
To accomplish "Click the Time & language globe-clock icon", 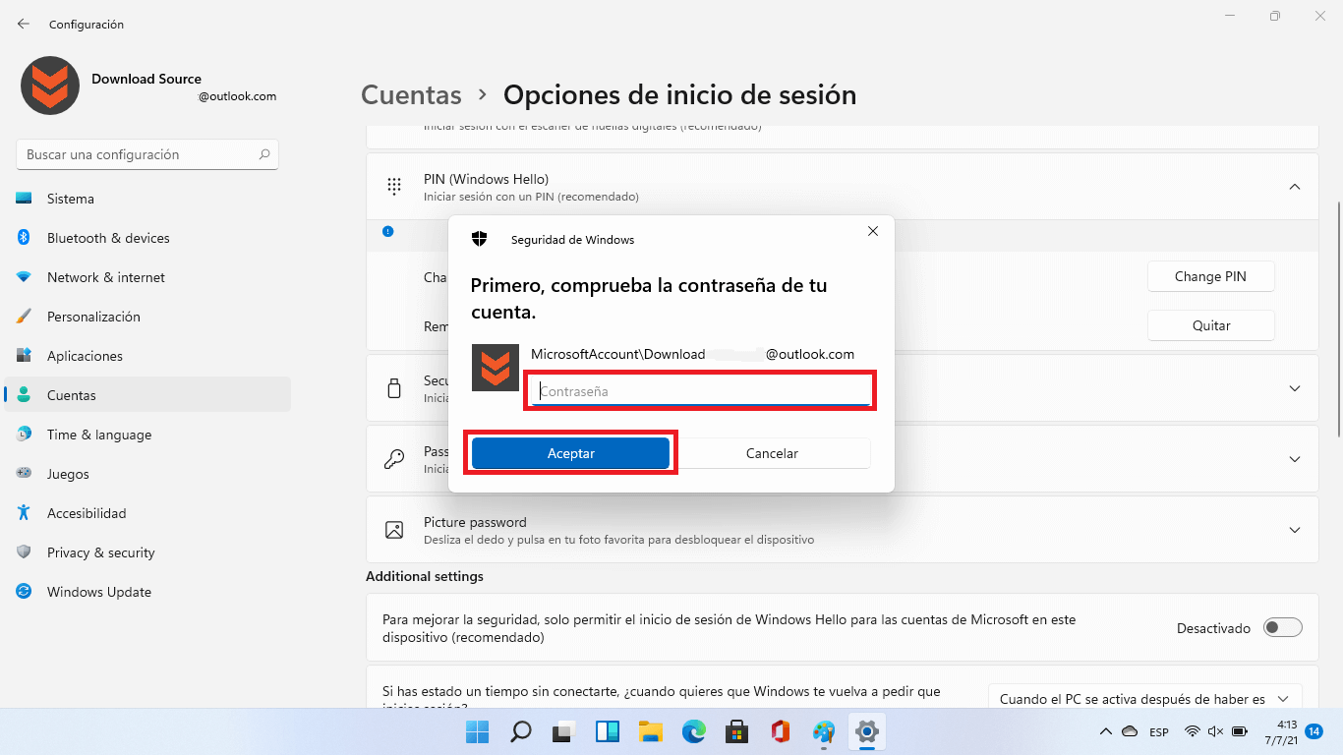I will [x=24, y=435].
